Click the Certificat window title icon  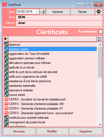(5, 5)
